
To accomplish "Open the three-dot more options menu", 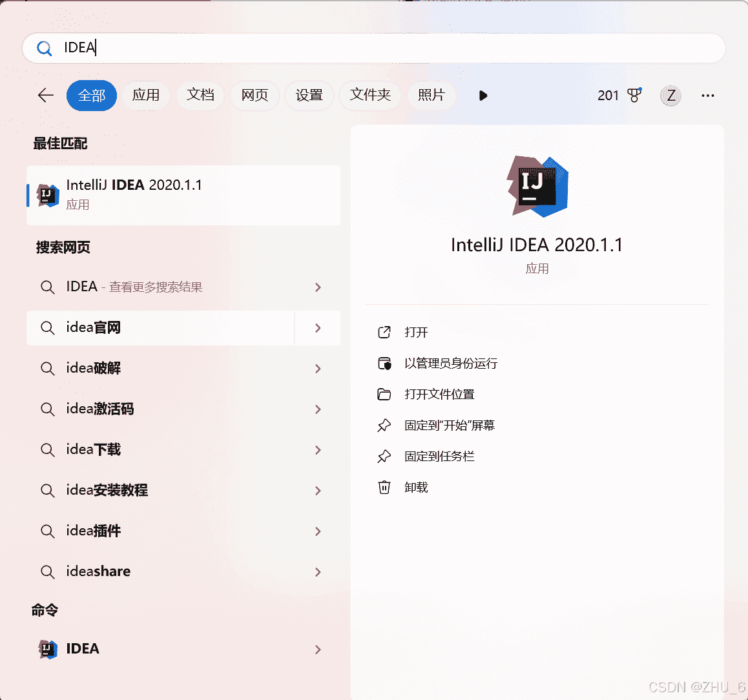I will 708,96.
